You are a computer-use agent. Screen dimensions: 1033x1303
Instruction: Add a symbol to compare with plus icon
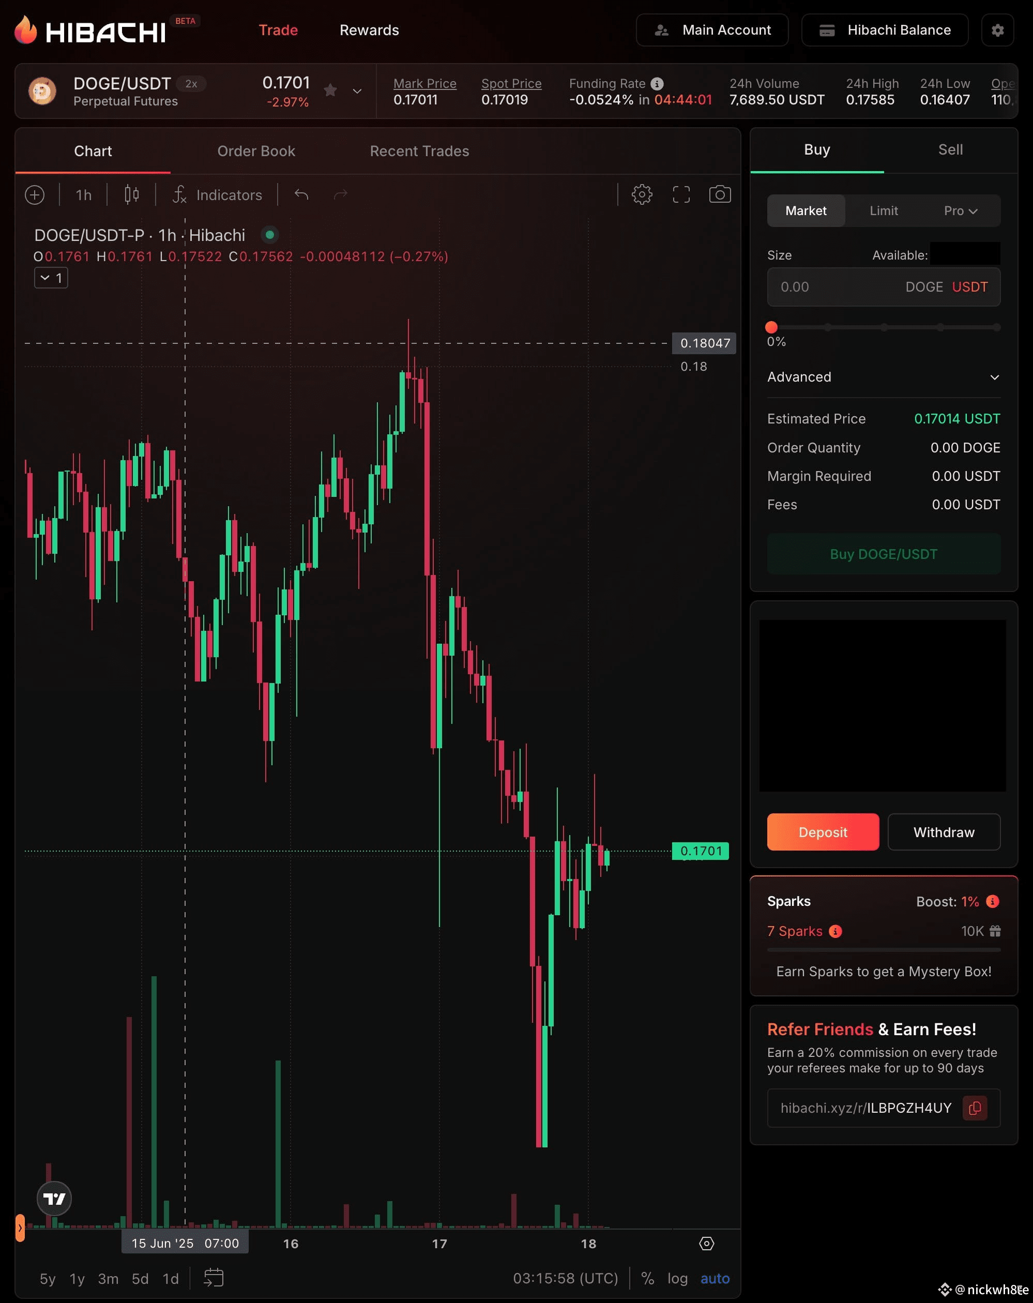35,194
